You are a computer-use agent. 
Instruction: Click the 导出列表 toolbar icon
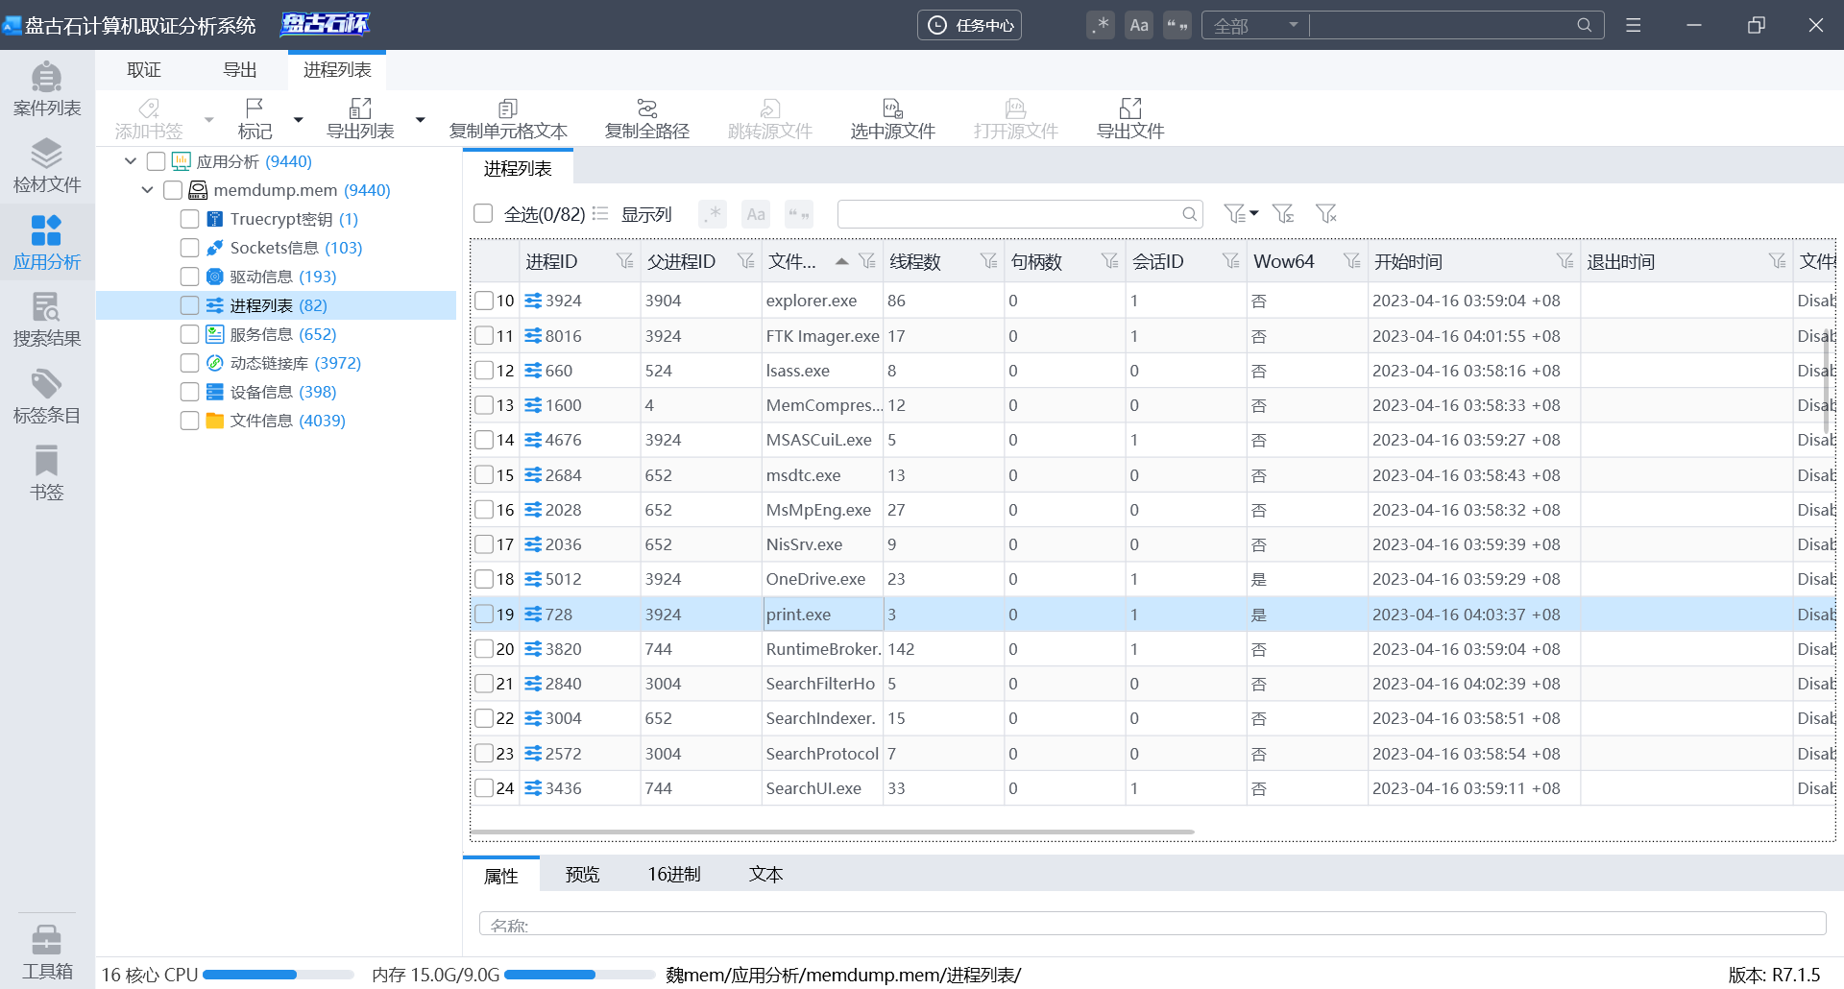point(360,118)
